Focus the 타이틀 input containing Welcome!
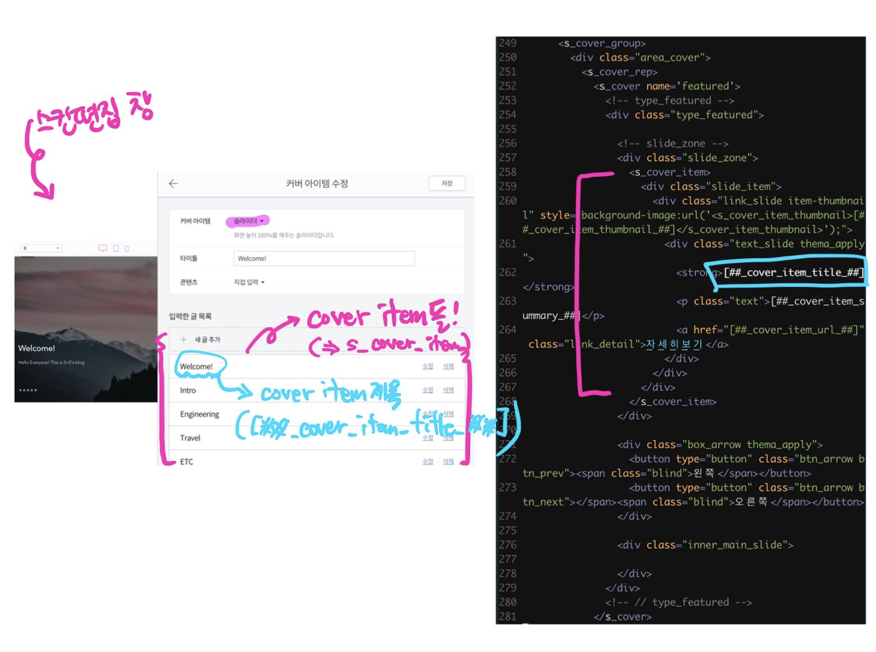 point(324,258)
